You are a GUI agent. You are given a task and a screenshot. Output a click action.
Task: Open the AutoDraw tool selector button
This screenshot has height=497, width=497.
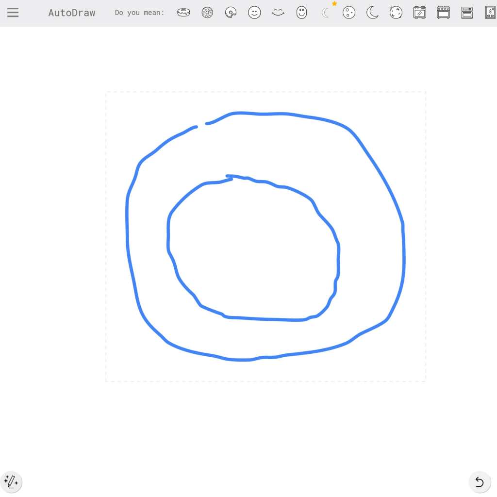(11, 481)
